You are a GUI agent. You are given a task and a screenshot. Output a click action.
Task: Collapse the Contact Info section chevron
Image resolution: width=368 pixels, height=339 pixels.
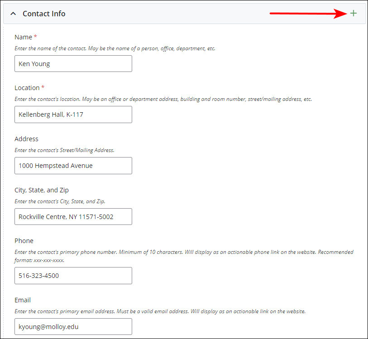pyautogui.click(x=14, y=14)
